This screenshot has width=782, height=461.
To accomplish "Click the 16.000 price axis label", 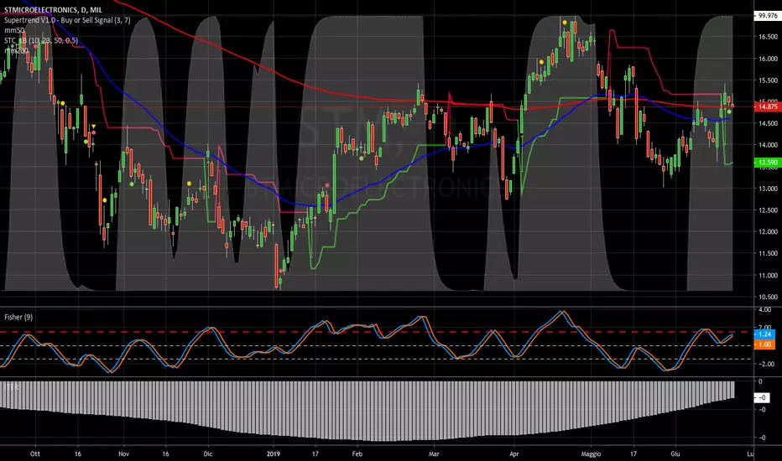I will [x=768, y=59].
